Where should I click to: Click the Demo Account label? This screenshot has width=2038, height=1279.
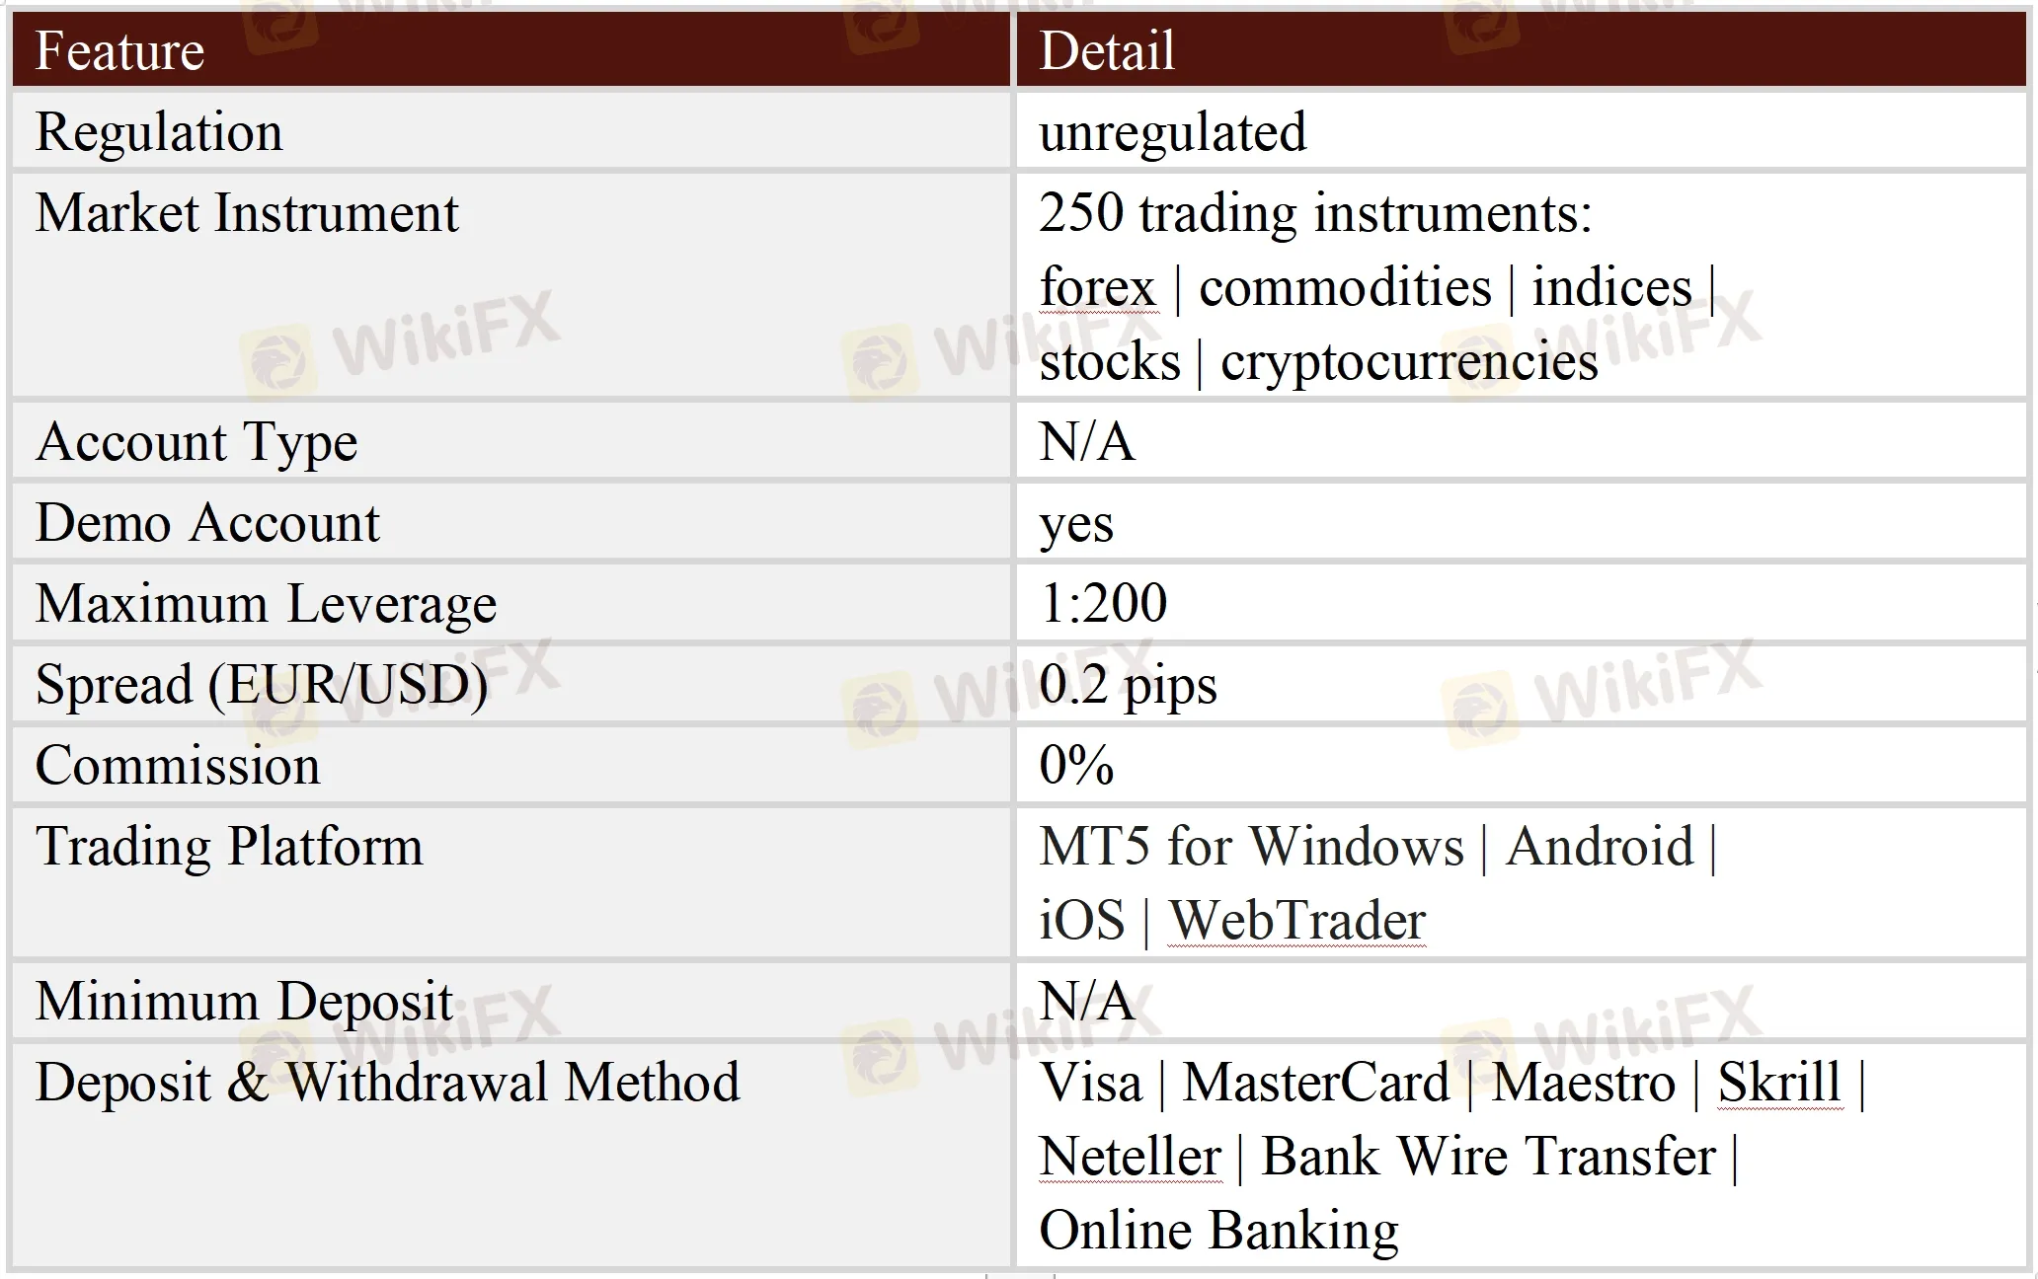click(x=207, y=522)
